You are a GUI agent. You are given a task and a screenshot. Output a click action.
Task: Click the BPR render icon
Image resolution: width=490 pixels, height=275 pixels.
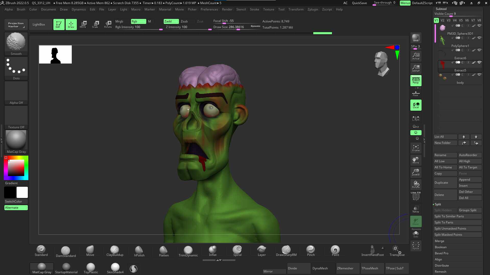(416, 38)
